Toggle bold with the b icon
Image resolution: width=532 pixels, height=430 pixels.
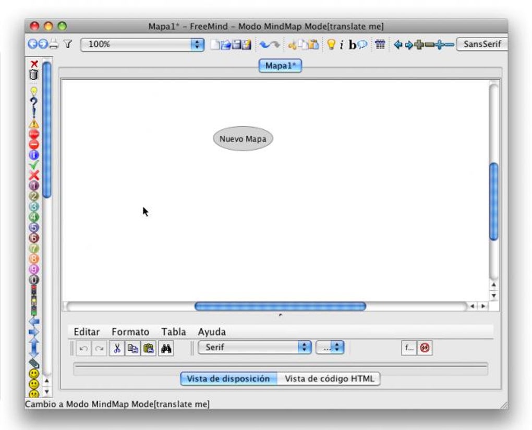pyautogui.click(x=353, y=44)
